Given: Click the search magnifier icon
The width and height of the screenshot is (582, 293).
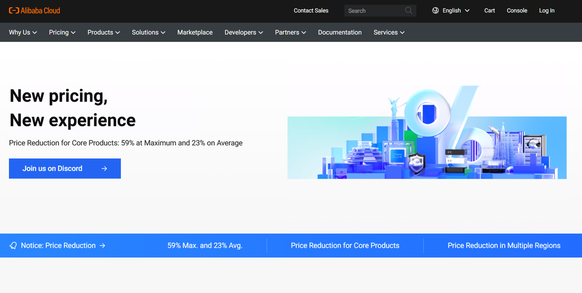Looking at the screenshot, I should tap(409, 11).
